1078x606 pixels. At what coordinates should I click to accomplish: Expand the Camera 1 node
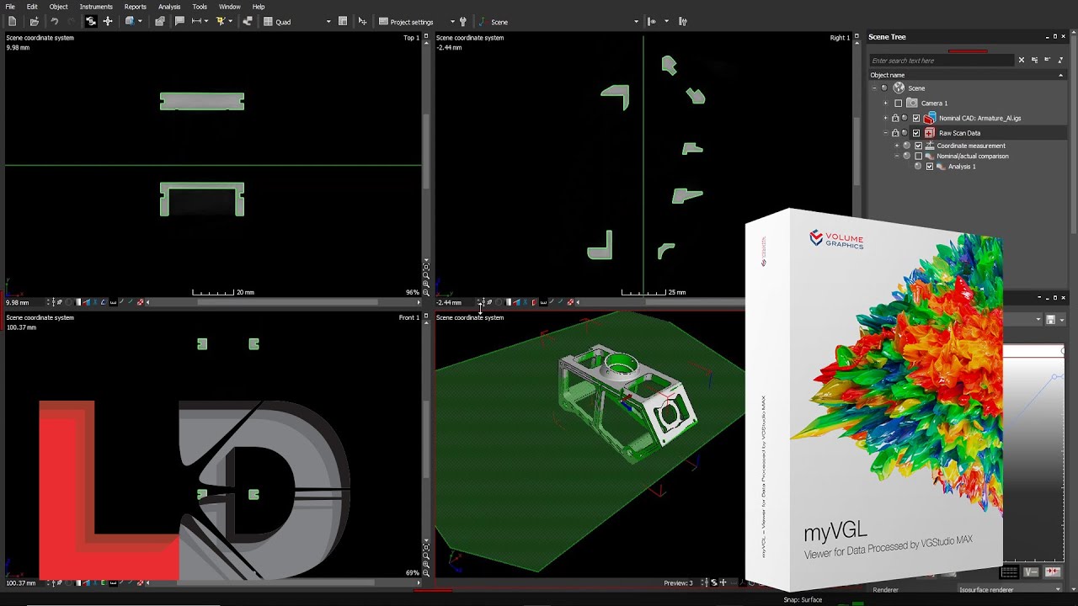click(885, 103)
